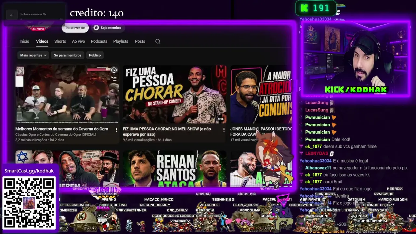
Task: Click the 4:46 video duration badge
Action: click(x=221, y=119)
